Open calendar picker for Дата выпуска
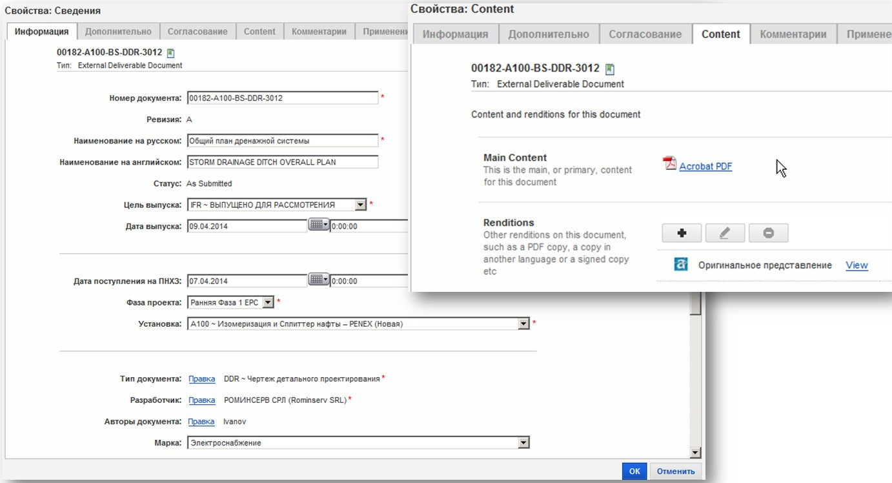 [x=319, y=225]
